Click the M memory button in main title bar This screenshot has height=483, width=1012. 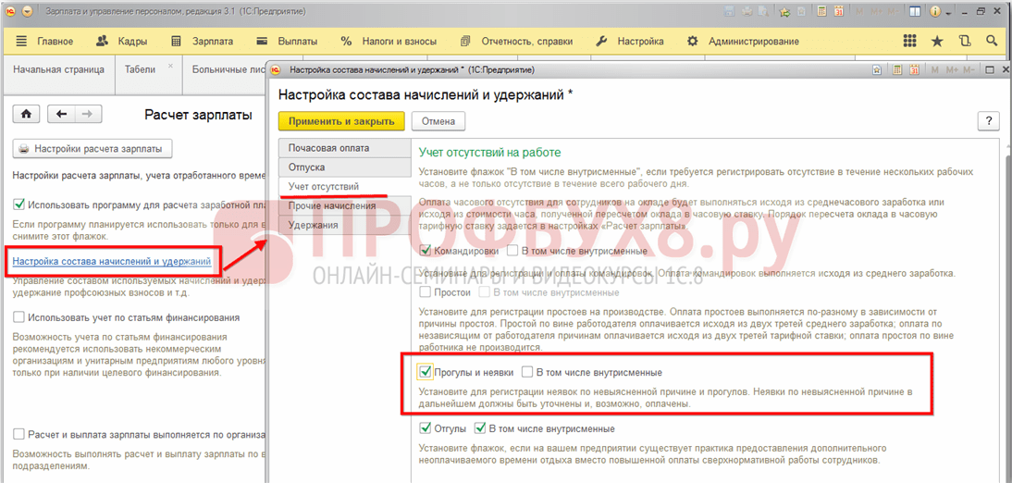click(x=859, y=12)
